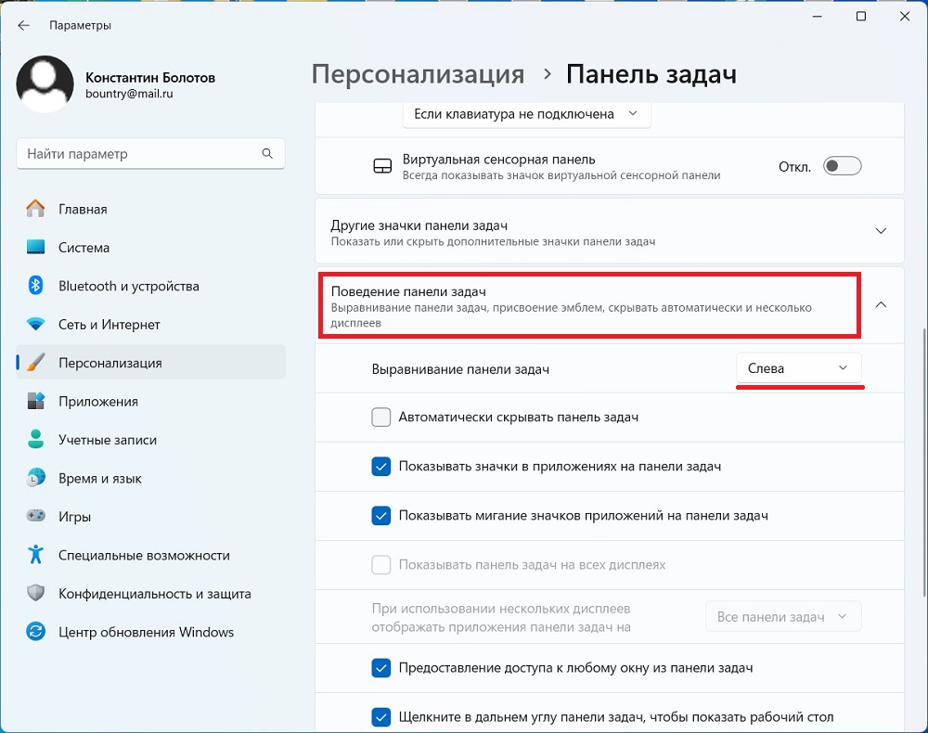
Task: Expand Другие значки панели задач section
Action: click(881, 231)
